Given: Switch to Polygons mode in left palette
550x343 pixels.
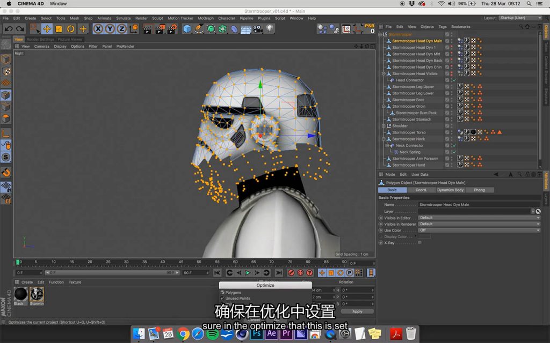Looking at the screenshot, I should pos(5,118).
